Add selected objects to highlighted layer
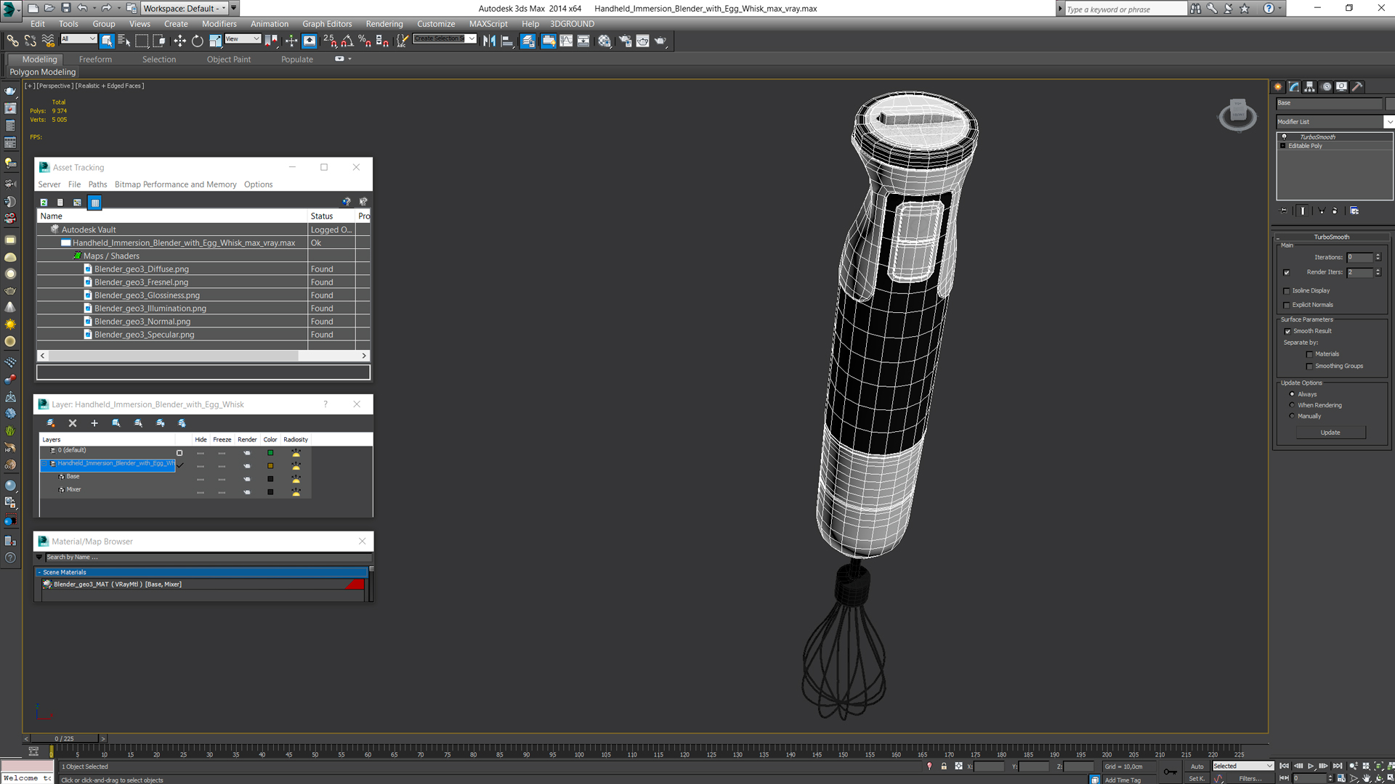The height and width of the screenshot is (784, 1395). 94,423
